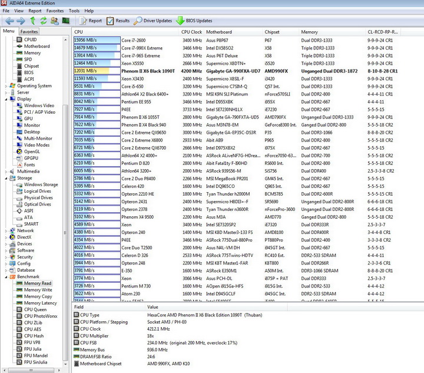424x373 pixels.
Task: Go forward with the blue right arrow
Action: point(21,21)
